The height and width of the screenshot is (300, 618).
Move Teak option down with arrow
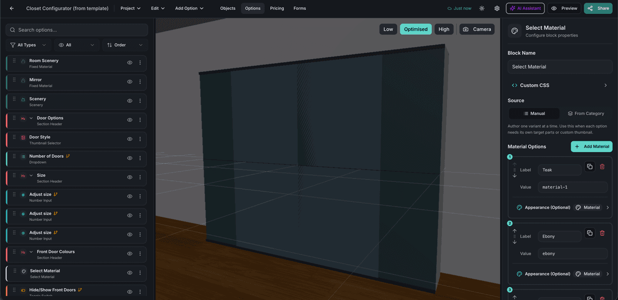click(514, 175)
